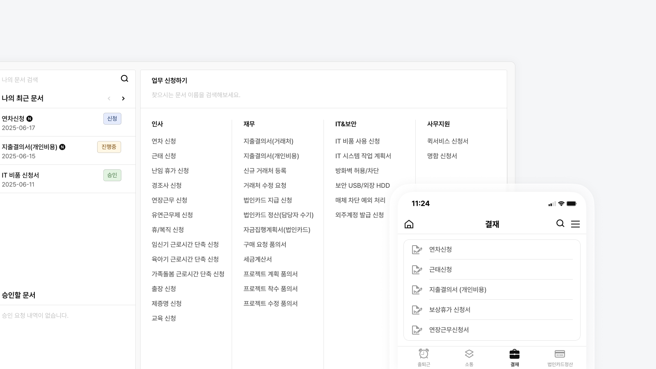Screen dimensions: 656x369
Task: Select the 결재 tab in mobile bar
Action: point(515,358)
